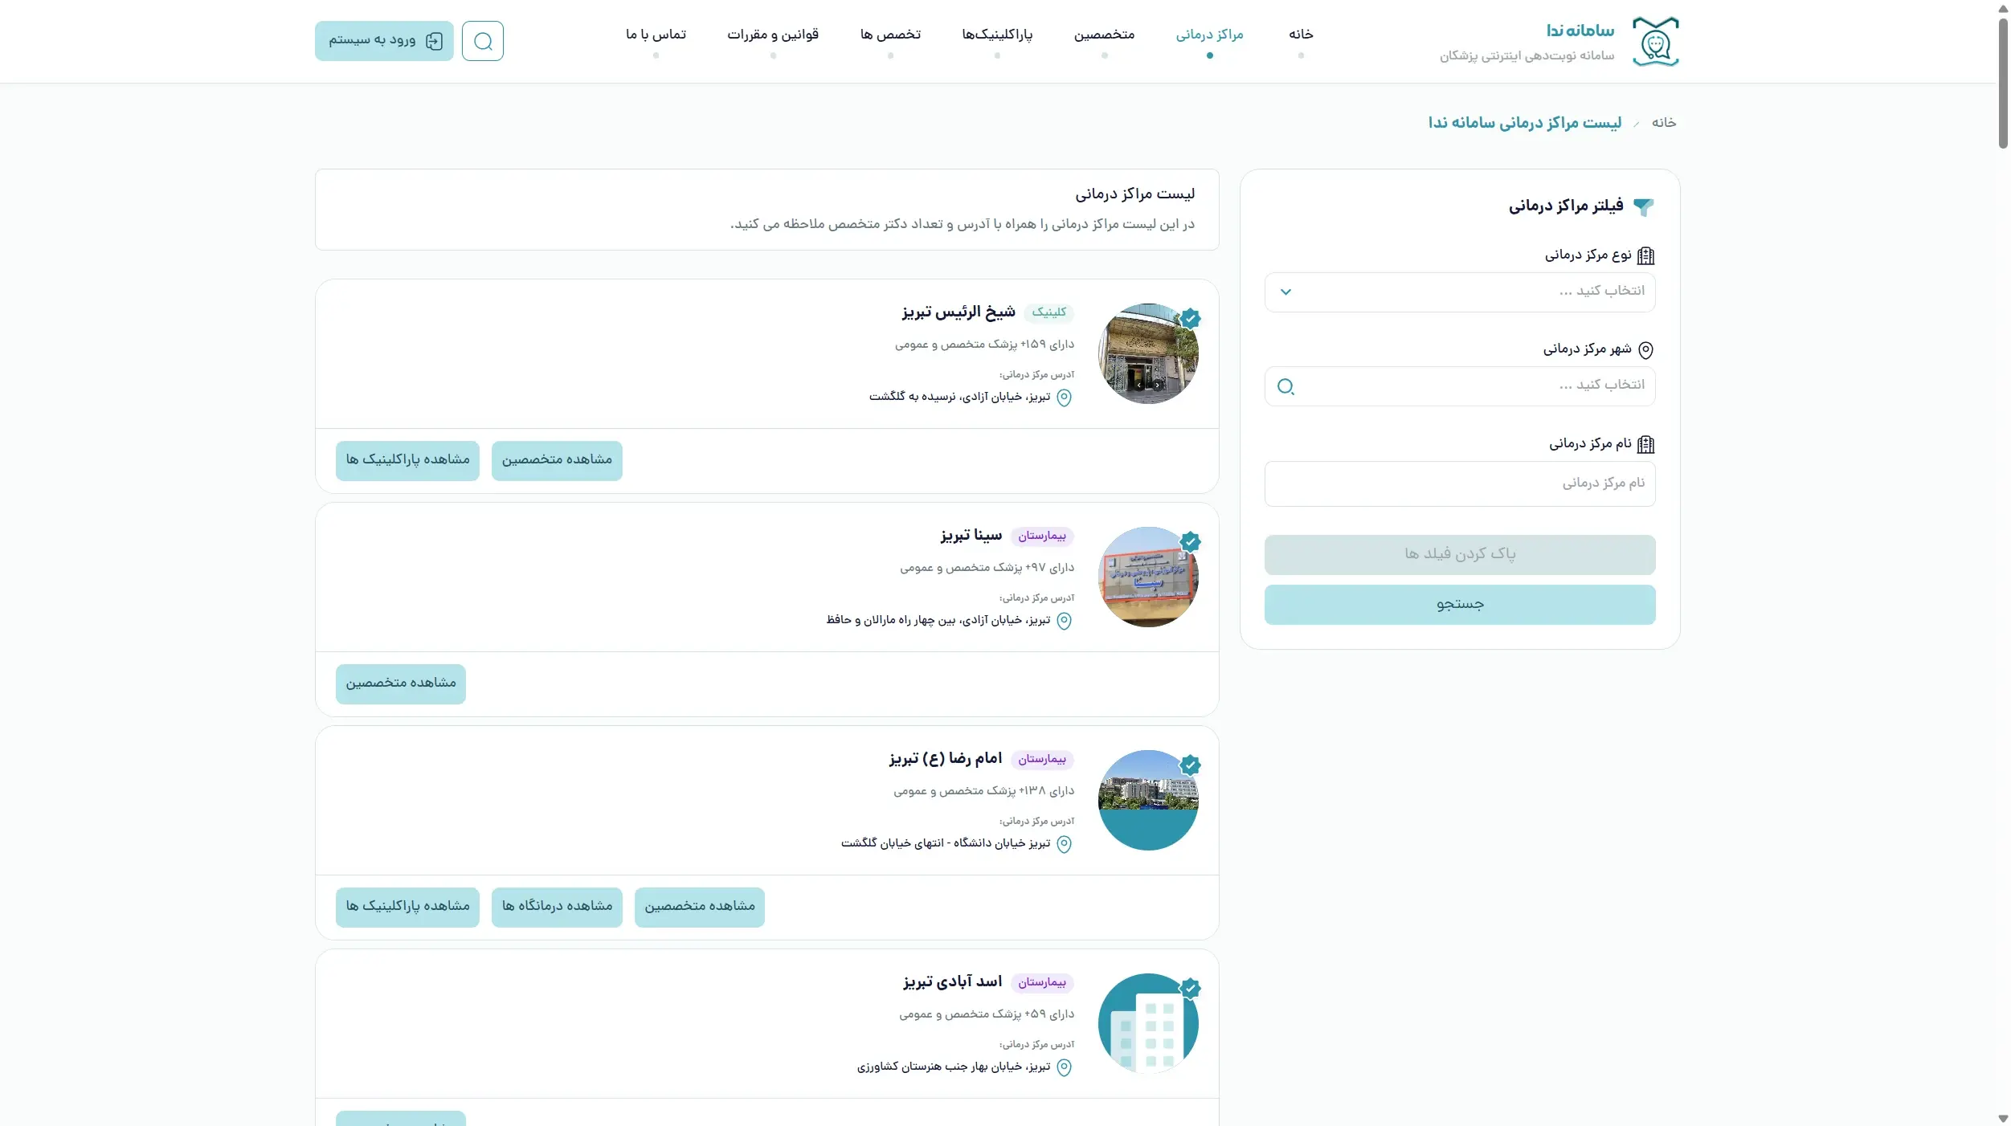The width and height of the screenshot is (2011, 1126).
Task: Open the شهر مرکز درمانی selector
Action: (1460, 386)
